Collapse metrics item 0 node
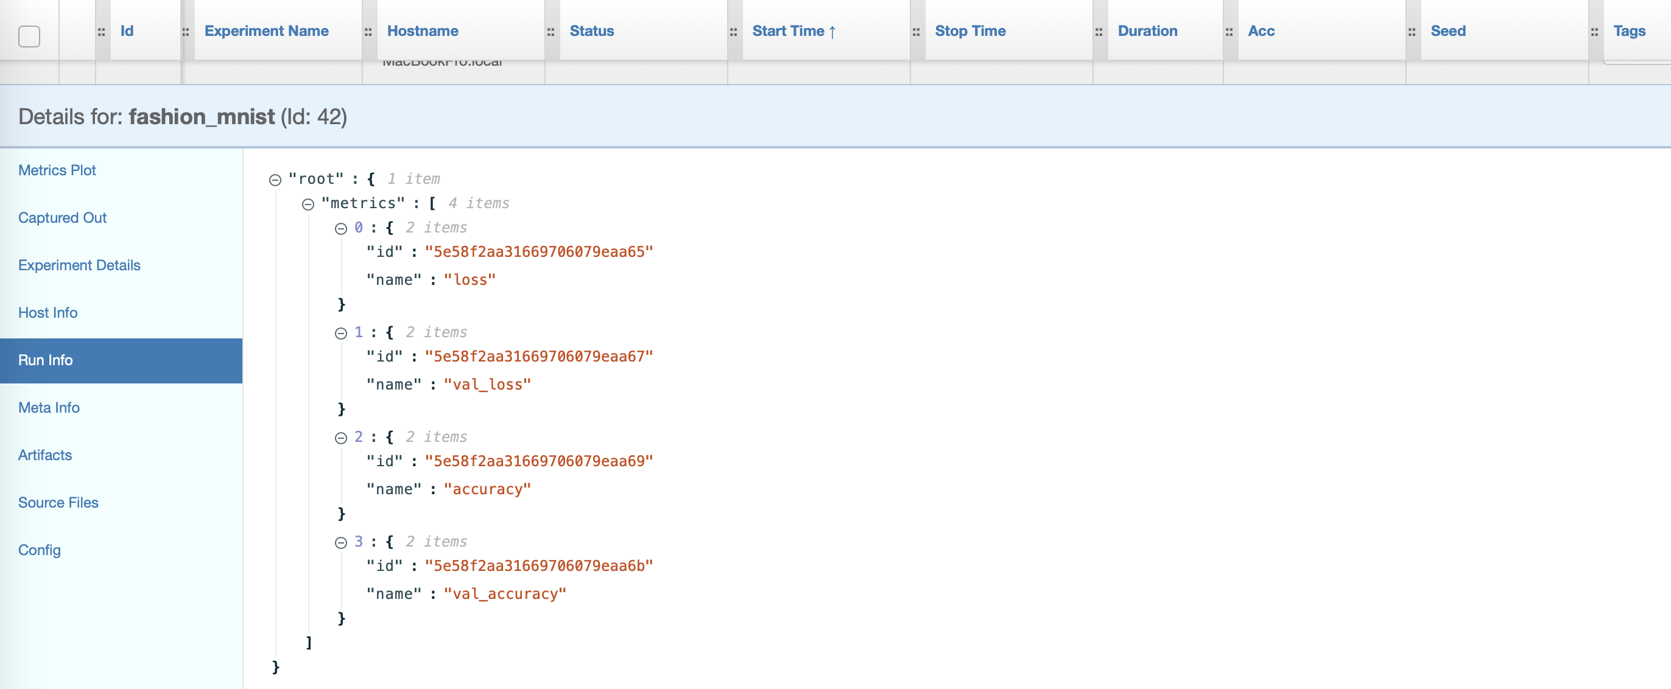Screen dimensions: 1671x689 coord(341,229)
